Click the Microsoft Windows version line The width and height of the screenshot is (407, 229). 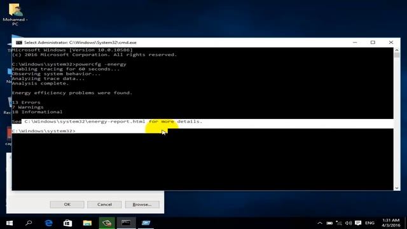pyautogui.click(x=72, y=50)
